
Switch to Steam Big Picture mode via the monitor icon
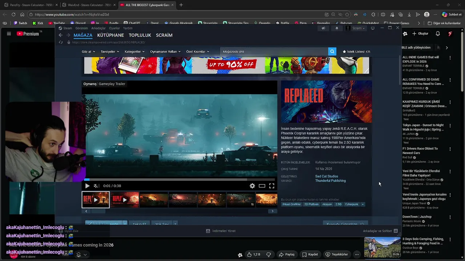pyautogui.click(x=373, y=28)
